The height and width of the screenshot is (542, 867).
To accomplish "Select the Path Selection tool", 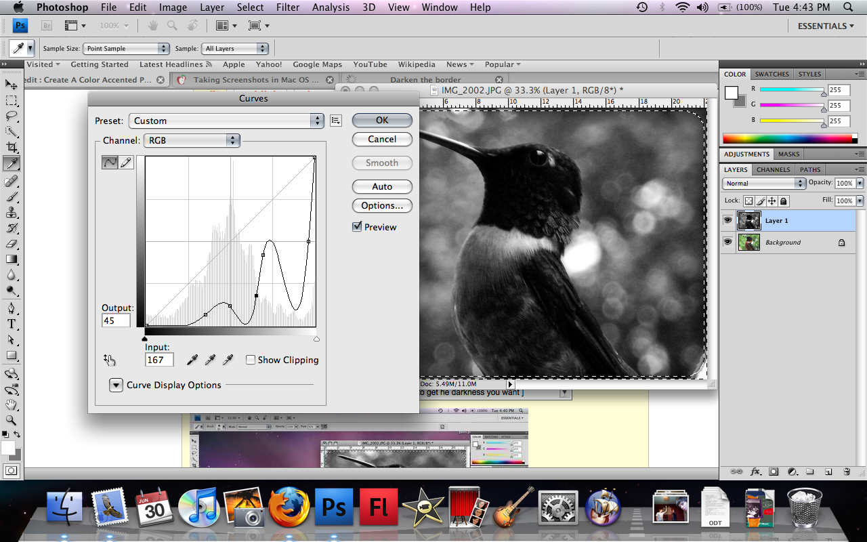I will tap(12, 340).
